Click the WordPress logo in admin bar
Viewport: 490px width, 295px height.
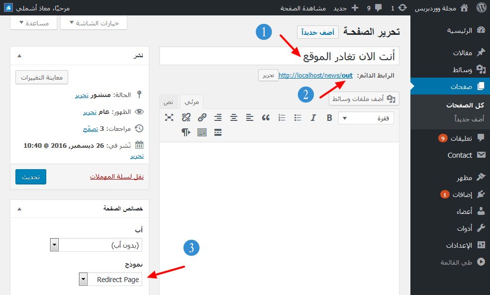pyautogui.click(x=481, y=8)
